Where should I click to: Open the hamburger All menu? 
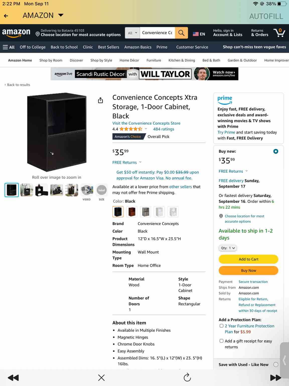[9, 47]
